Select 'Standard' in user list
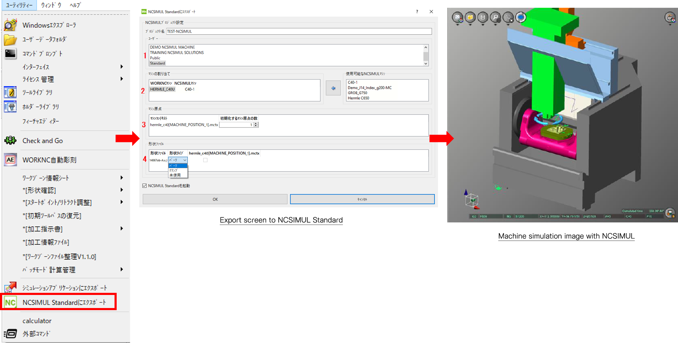Image resolution: width=678 pixels, height=343 pixels. (157, 63)
